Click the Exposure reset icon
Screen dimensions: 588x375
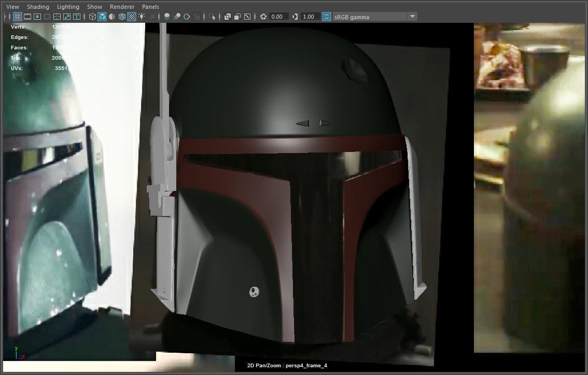pos(263,17)
